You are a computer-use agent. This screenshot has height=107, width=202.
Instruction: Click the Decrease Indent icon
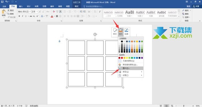81,12
